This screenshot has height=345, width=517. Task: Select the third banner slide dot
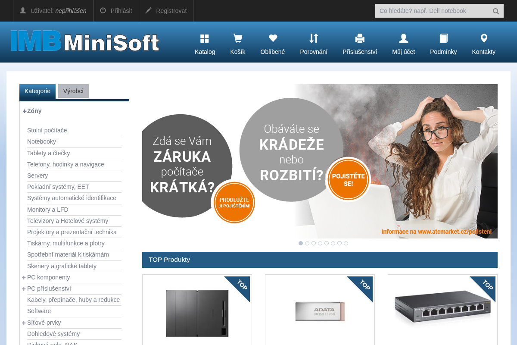(x=314, y=243)
